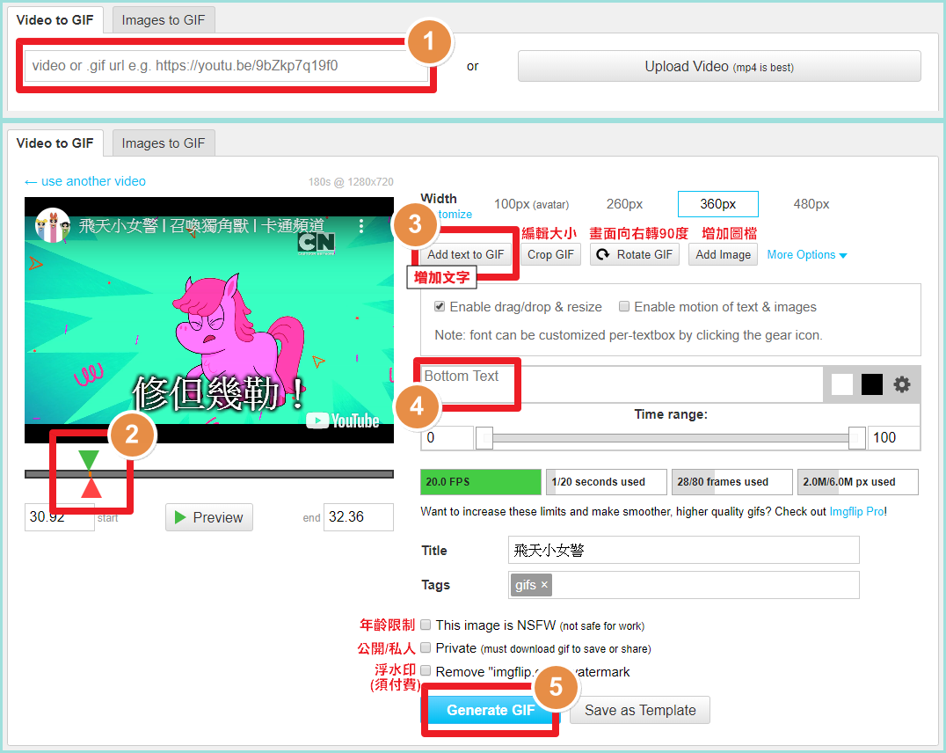This screenshot has width=946, height=753.
Task: Switch to Images to GIF tab in top panel
Action: (164, 20)
